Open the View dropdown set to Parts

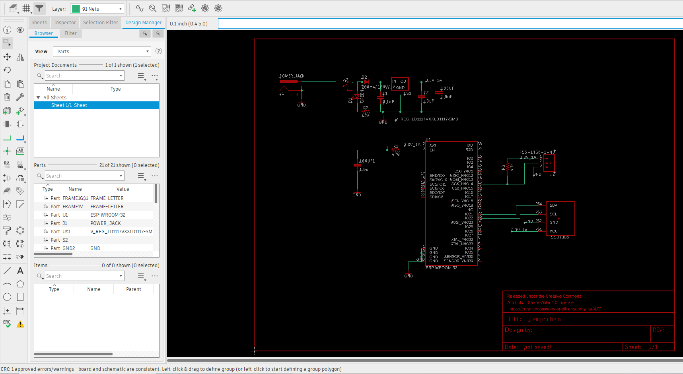pyautogui.click(x=102, y=51)
